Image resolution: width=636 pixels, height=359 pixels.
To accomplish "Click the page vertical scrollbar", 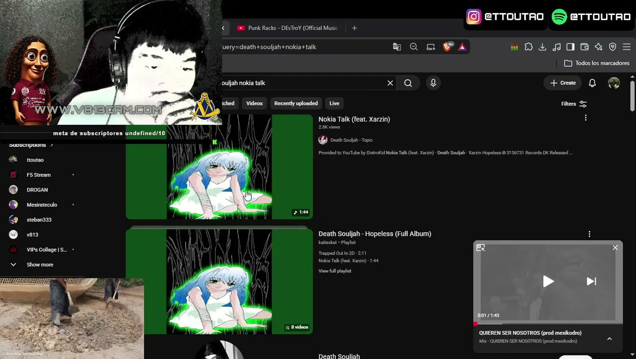I will tap(633, 95).
